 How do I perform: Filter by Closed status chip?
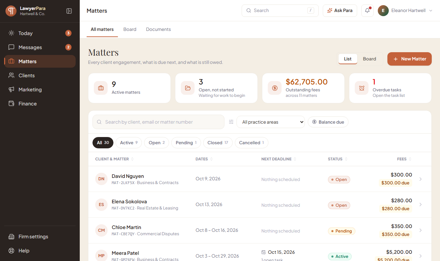[x=218, y=143]
